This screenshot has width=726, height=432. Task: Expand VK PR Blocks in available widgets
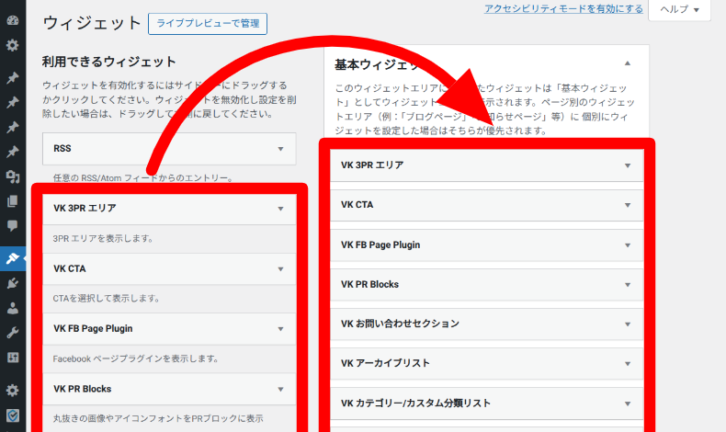280,390
